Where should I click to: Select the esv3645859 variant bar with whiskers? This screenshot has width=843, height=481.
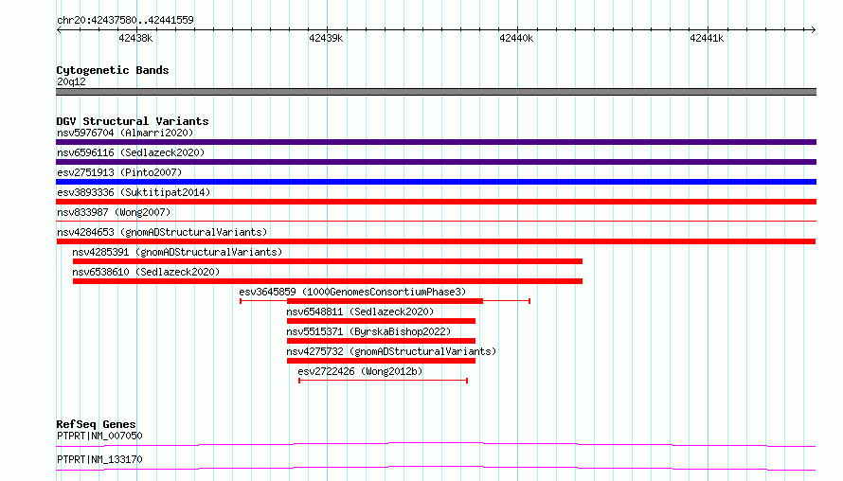385,301
